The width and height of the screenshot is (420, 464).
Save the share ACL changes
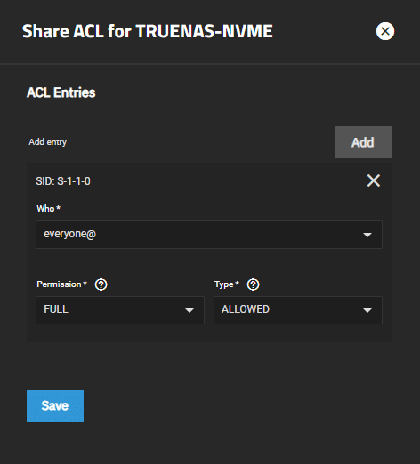click(55, 406)
